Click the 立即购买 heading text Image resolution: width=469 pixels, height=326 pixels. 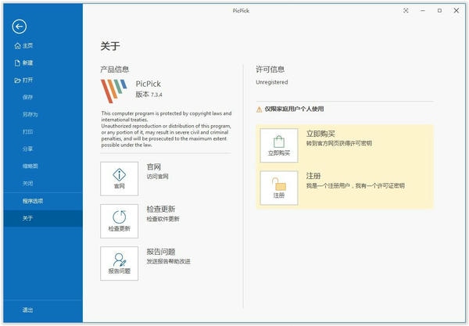[x=320, y=134]
